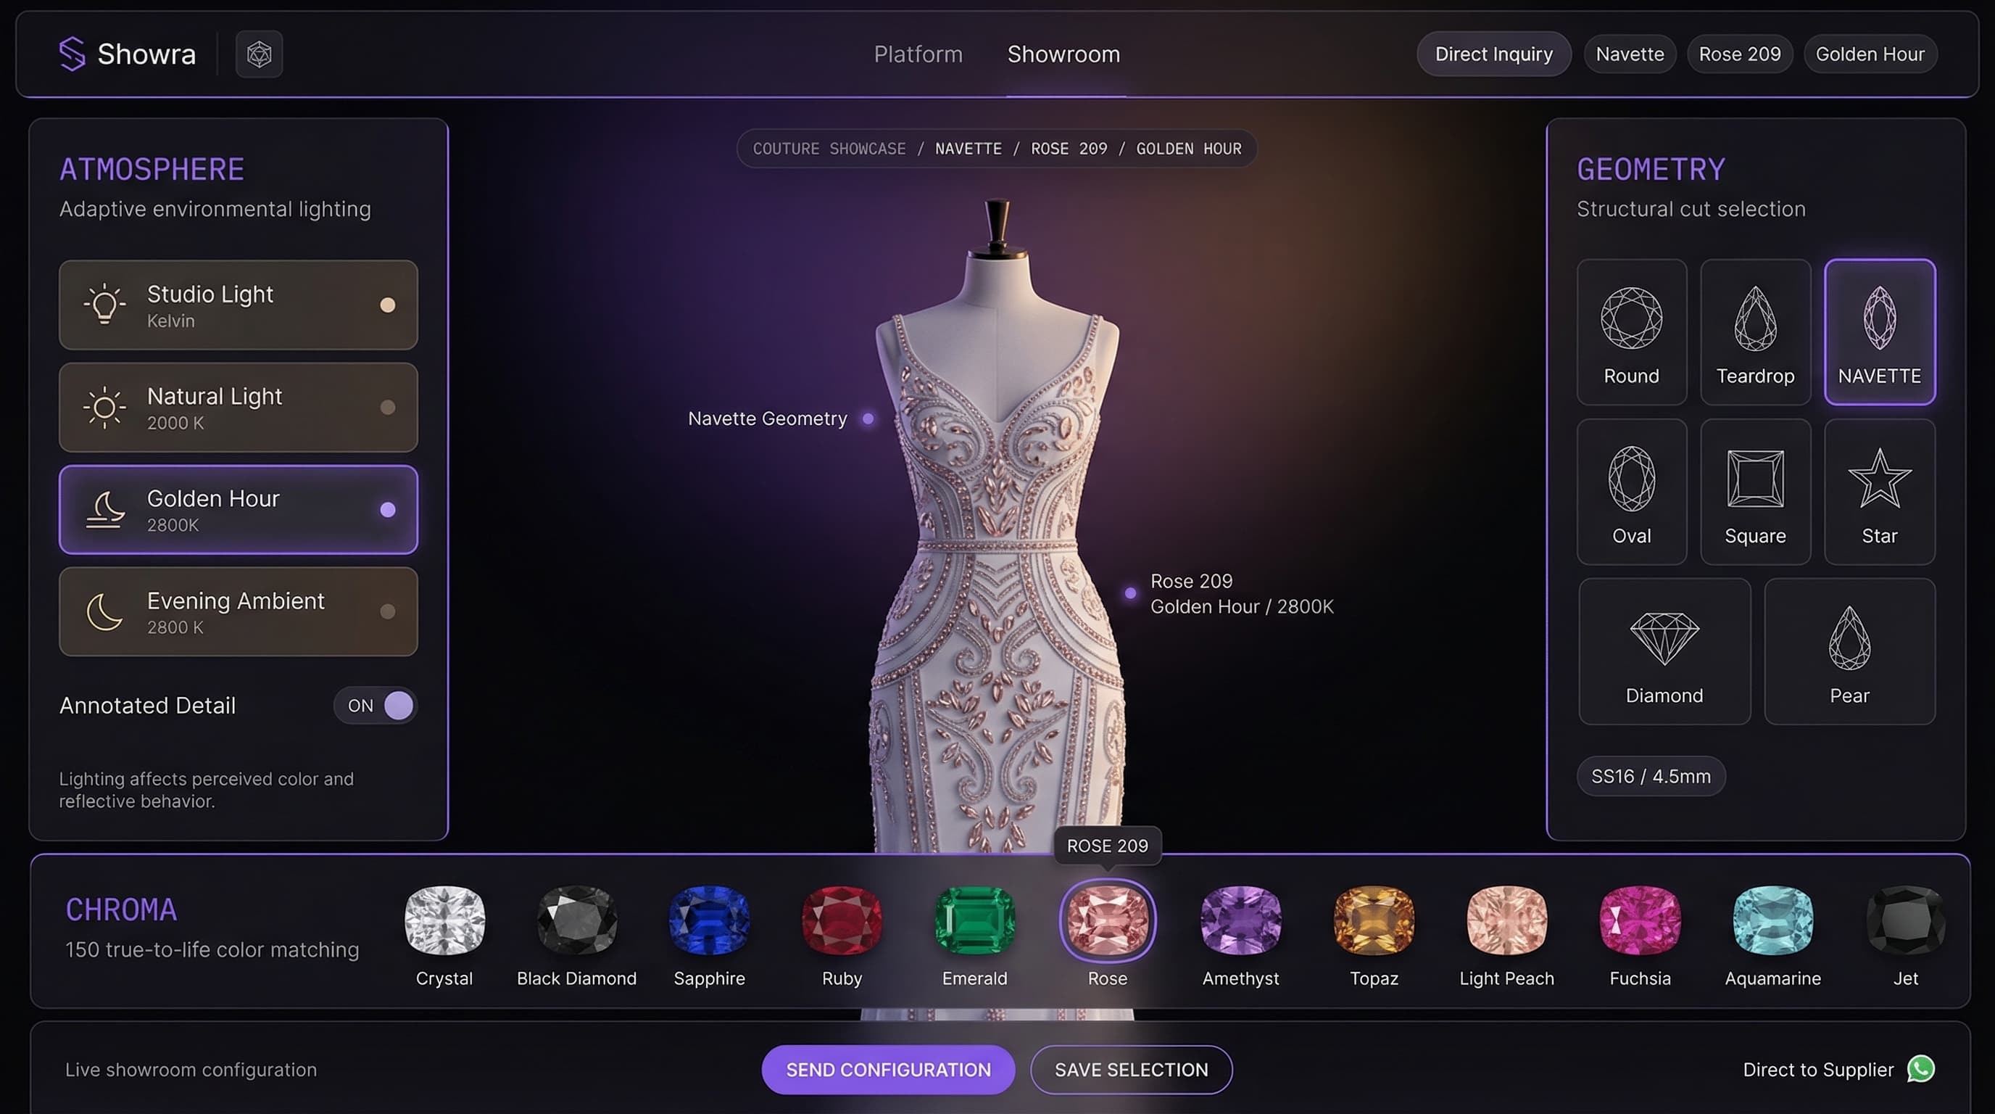Switch lighting to Evening Ambient
Viewport: 1995px width, 1114px height.
[x=237, y=611]
